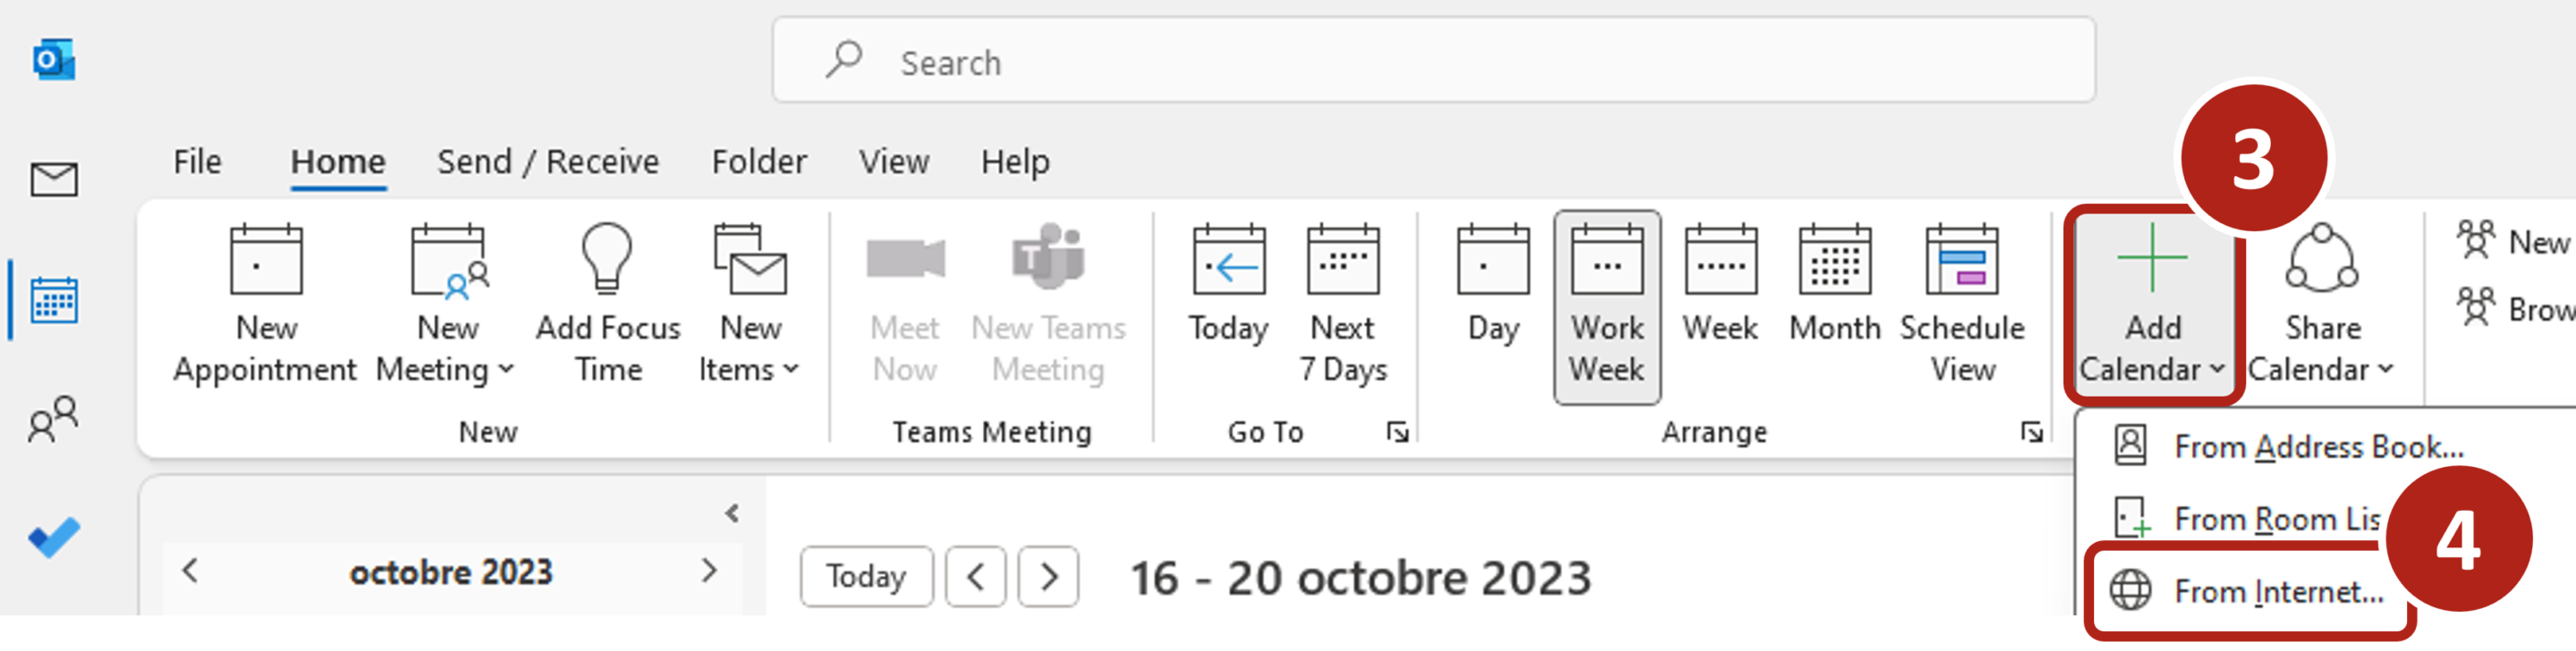
Task: Click the Today button above calendar
Action: point(866,576)
